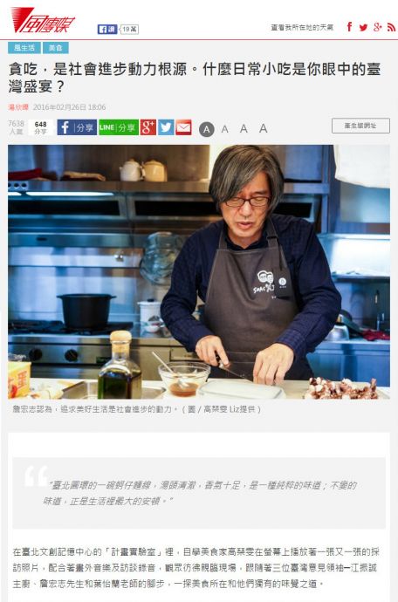Image resolution: width=398 pixels, height=602 pixels.
Task: Share the article with Facebook 分享 button
Action: [77, 127]
